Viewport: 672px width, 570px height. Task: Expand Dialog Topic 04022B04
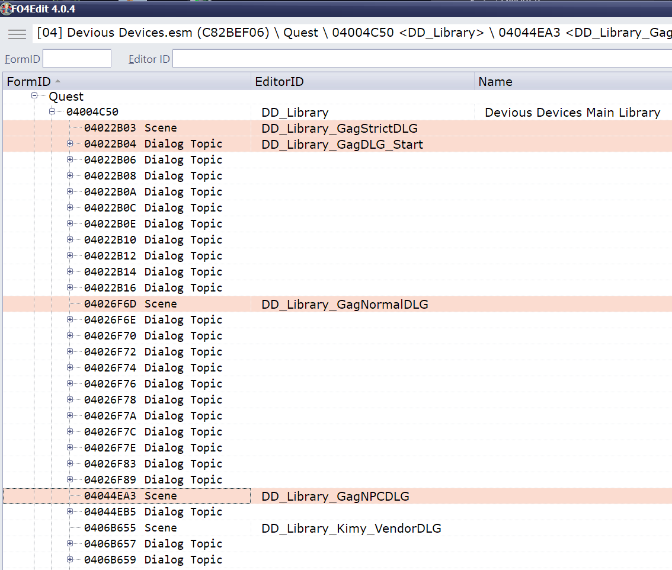point(70,143)
